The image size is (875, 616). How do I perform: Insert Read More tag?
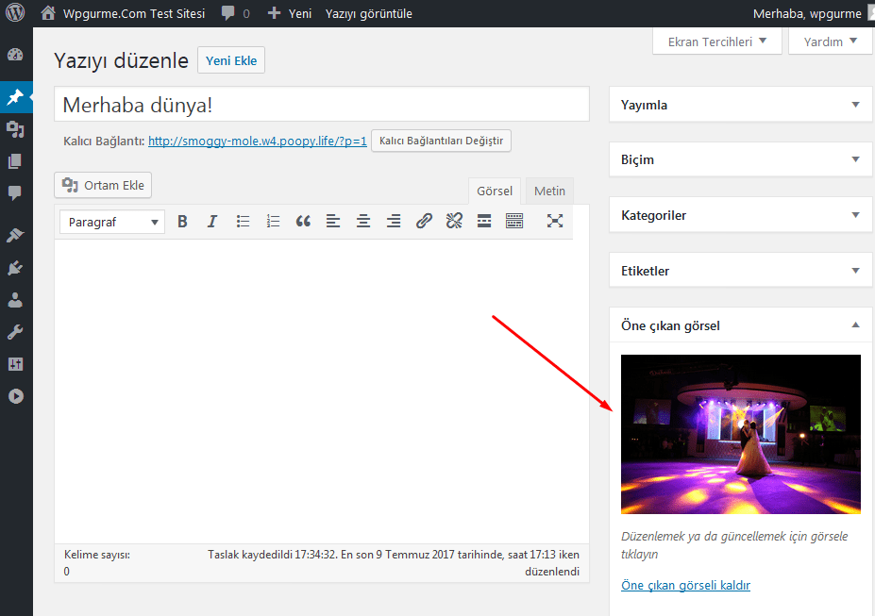tap(484, 222)
